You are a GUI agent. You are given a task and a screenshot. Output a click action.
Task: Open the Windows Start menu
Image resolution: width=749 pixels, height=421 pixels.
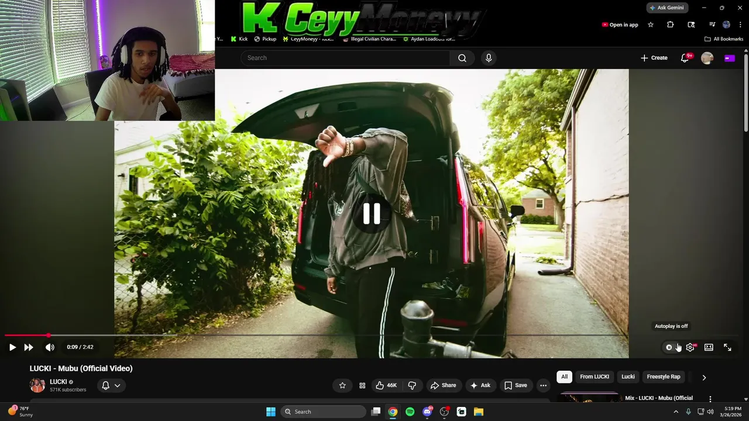coord(271,412)
